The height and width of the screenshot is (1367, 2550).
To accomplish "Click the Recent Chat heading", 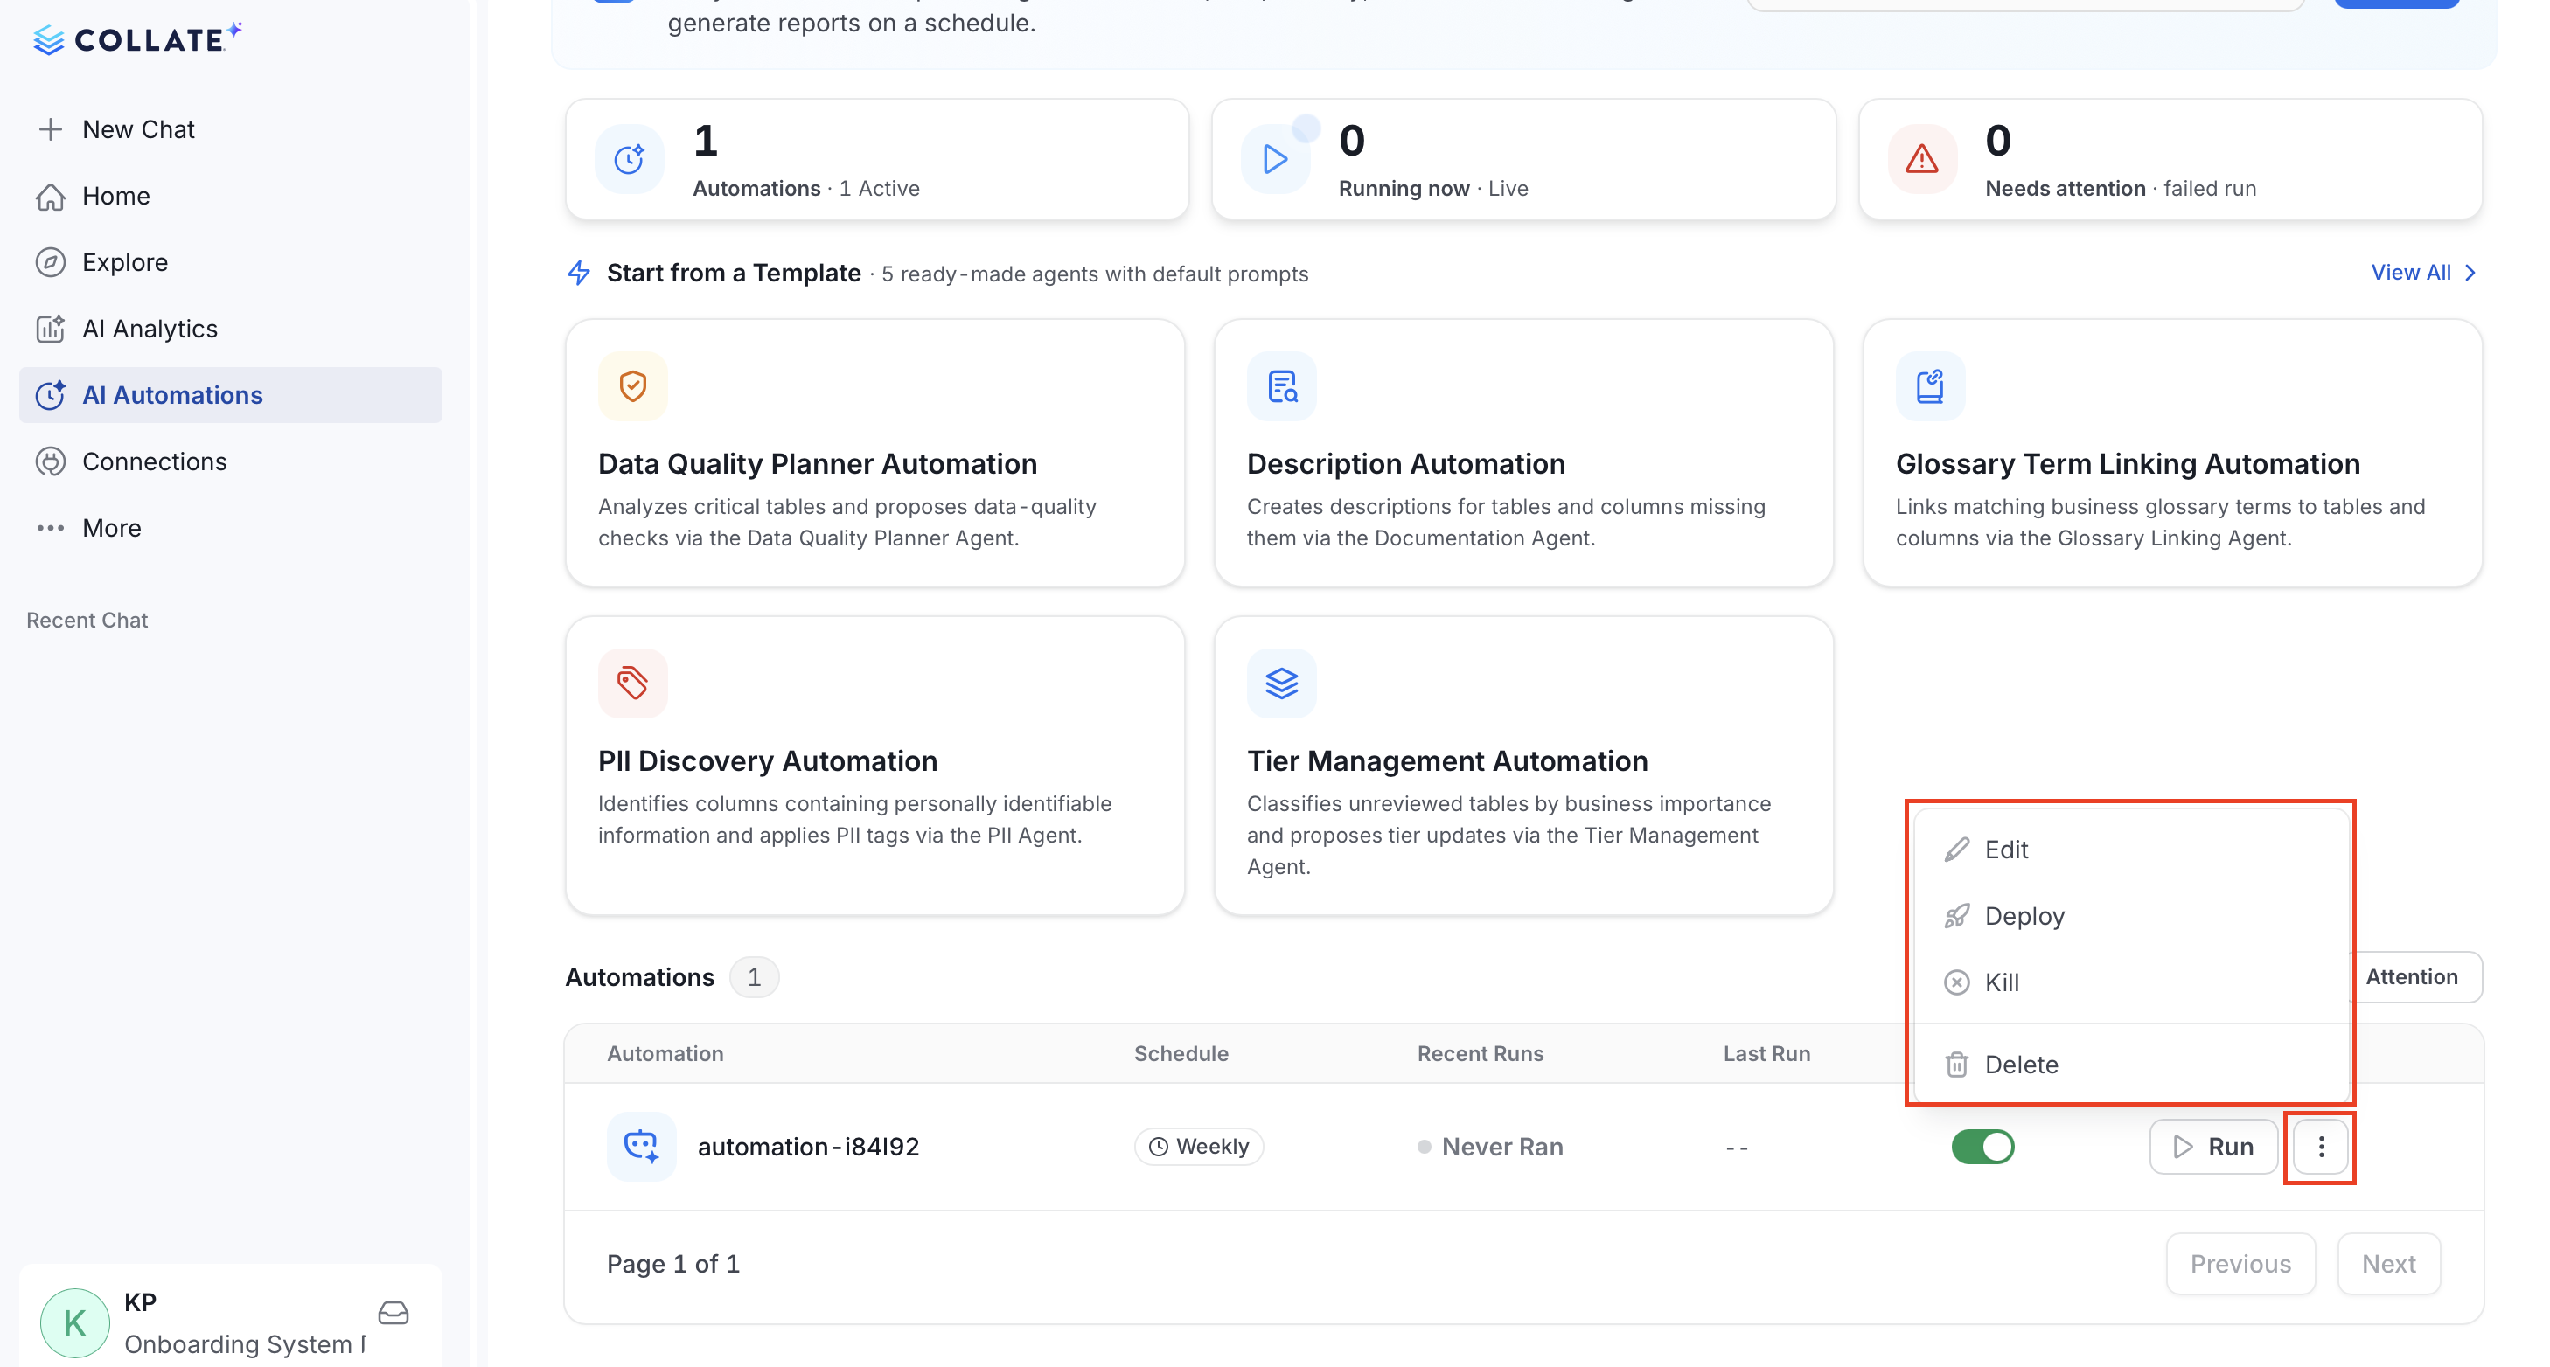I will (87, 621).
